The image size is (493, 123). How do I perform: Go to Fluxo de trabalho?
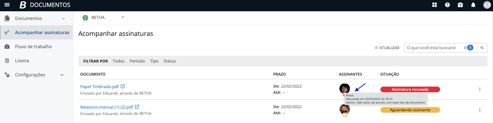point(33,47)
